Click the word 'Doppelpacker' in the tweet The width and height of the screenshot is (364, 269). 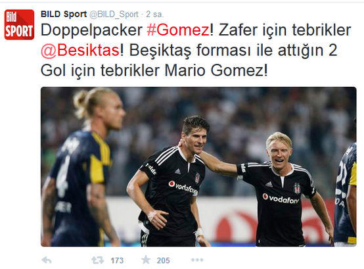click(x=91, y=31)
